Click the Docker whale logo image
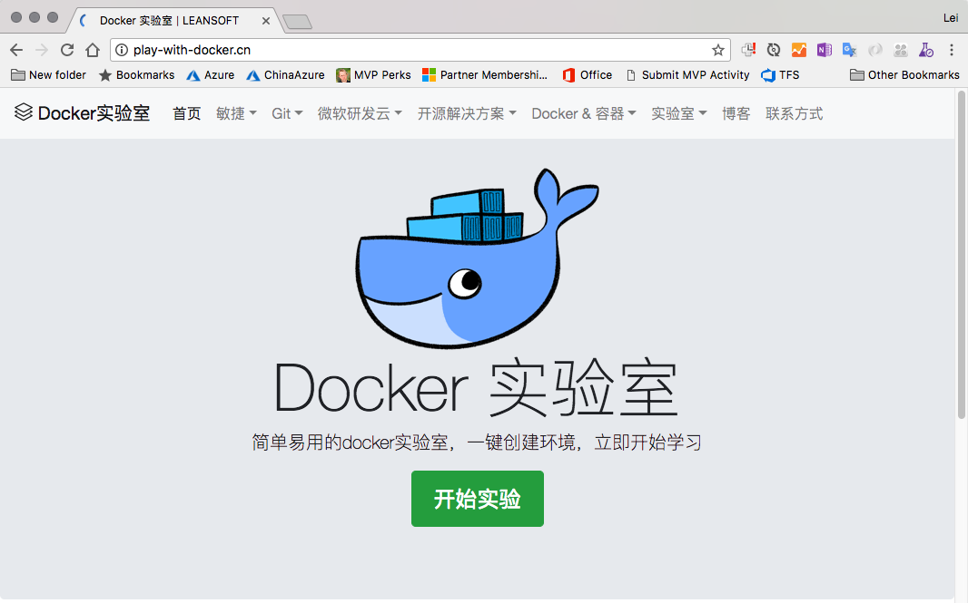968x603 pixels. 477,258
